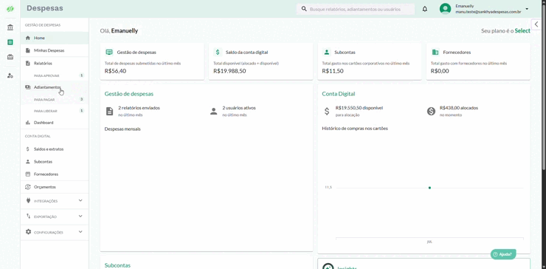Open Para Pagar sub-item
This screenshot has height=269, width=546.
coord(55,100)
